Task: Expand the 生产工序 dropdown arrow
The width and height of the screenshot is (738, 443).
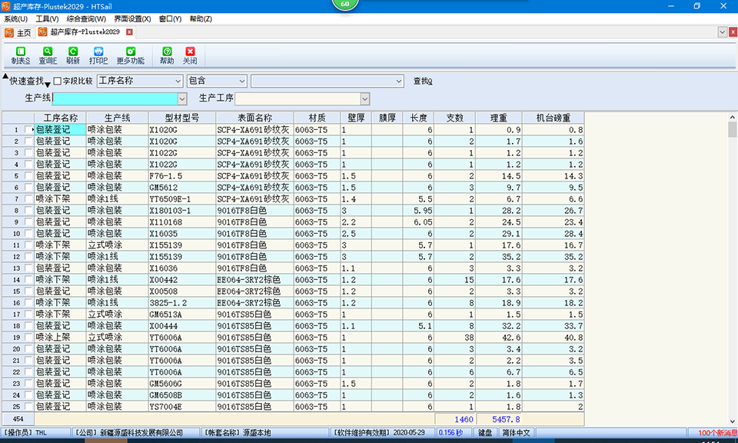Action: [x=364, y=98]
